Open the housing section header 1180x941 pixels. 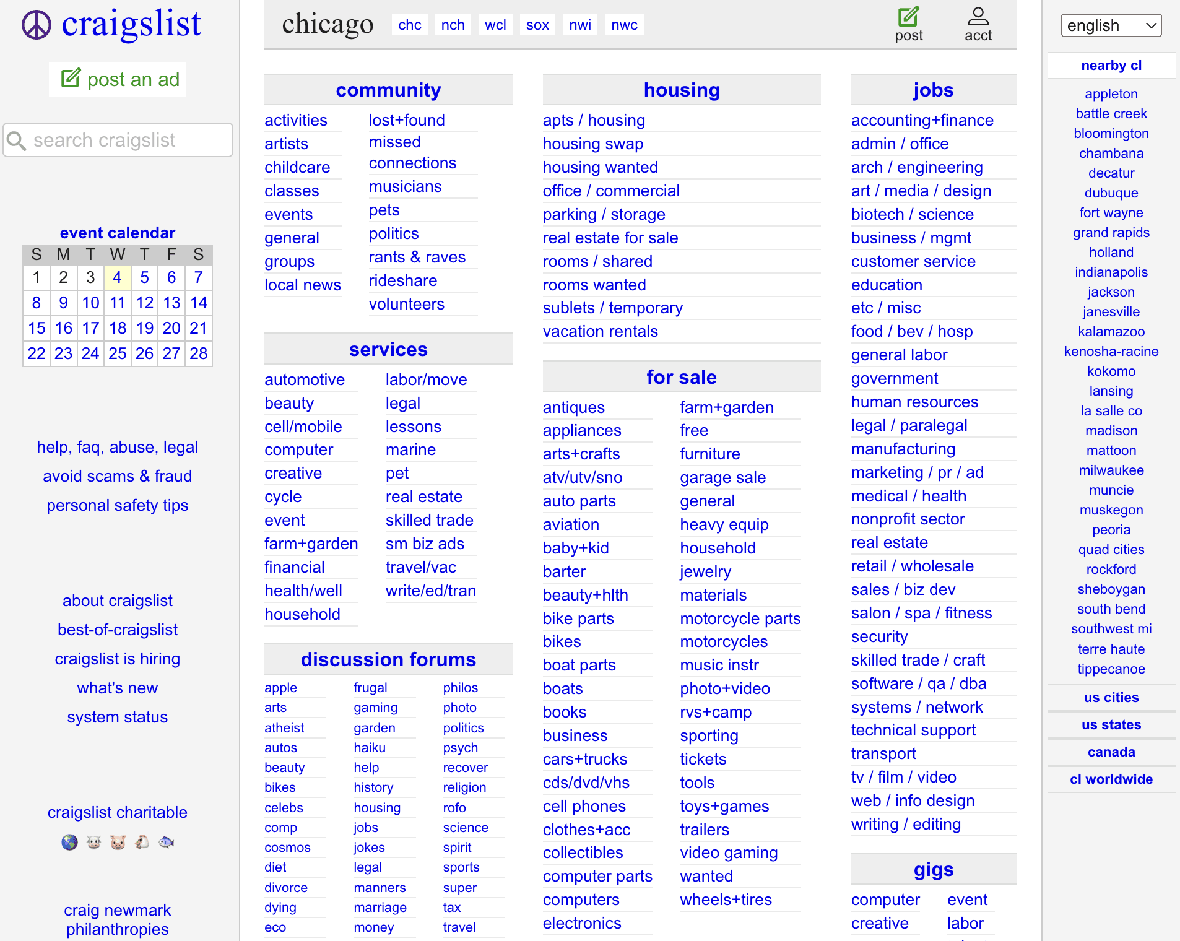tap(682, 90)
